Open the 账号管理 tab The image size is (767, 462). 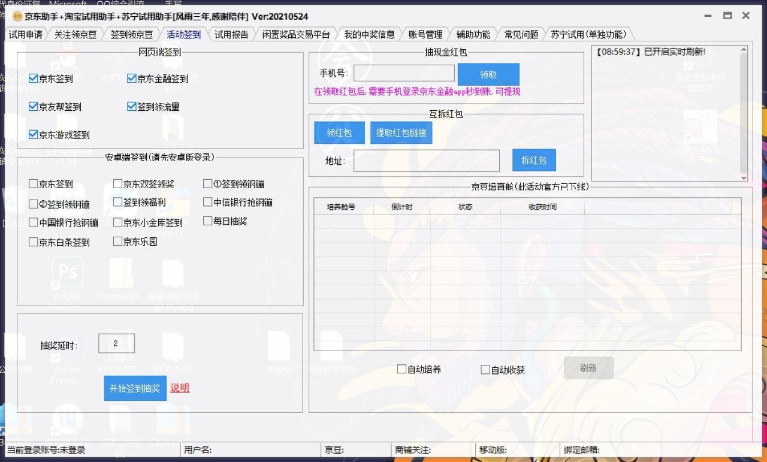point(425,35)
